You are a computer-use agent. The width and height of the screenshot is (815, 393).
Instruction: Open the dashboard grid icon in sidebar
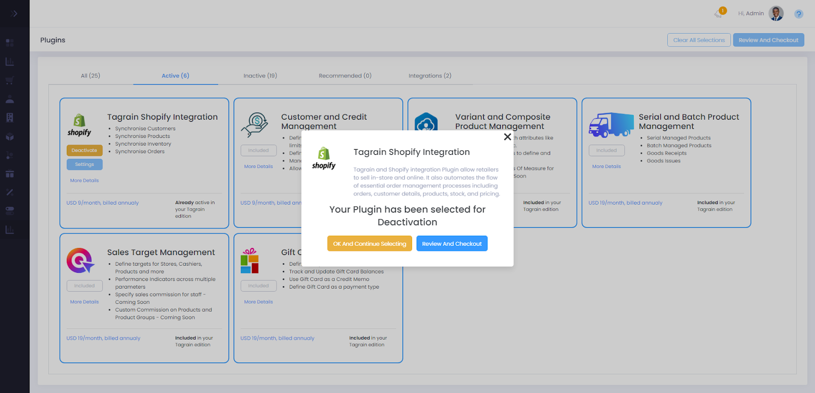[x=10, y=43]
